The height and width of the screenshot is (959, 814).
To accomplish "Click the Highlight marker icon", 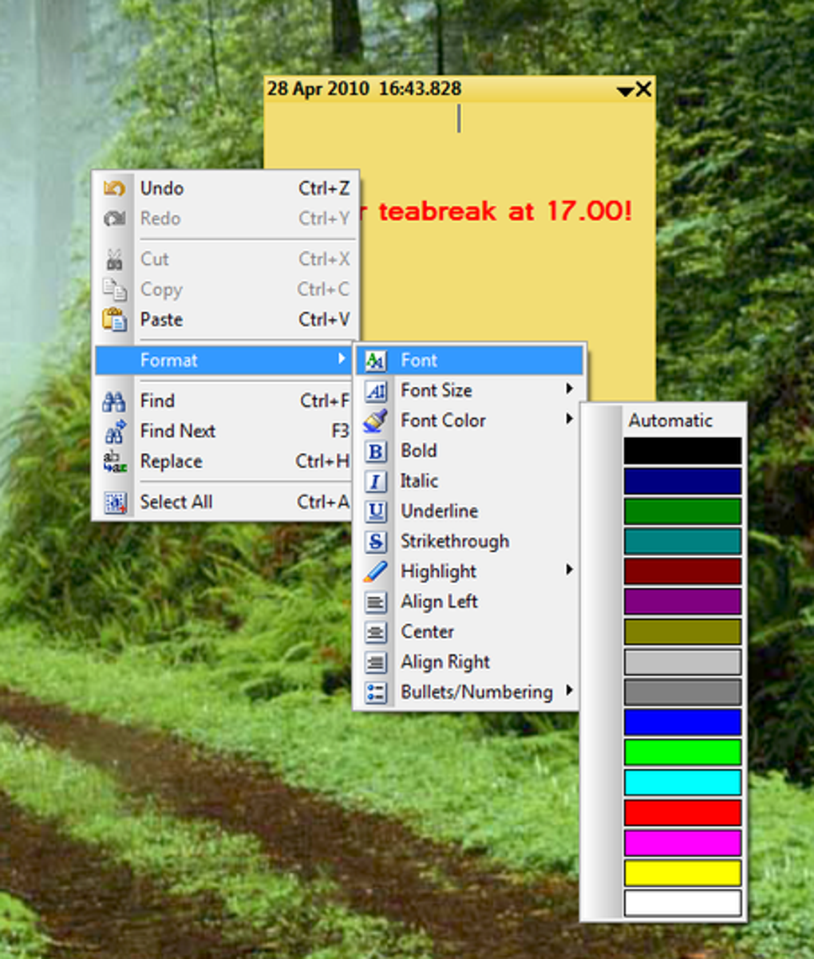I will pyautogui.click(x=375, y=572).
